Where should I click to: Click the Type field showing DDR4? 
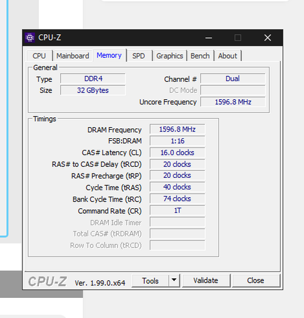click(x=93, y=79)
